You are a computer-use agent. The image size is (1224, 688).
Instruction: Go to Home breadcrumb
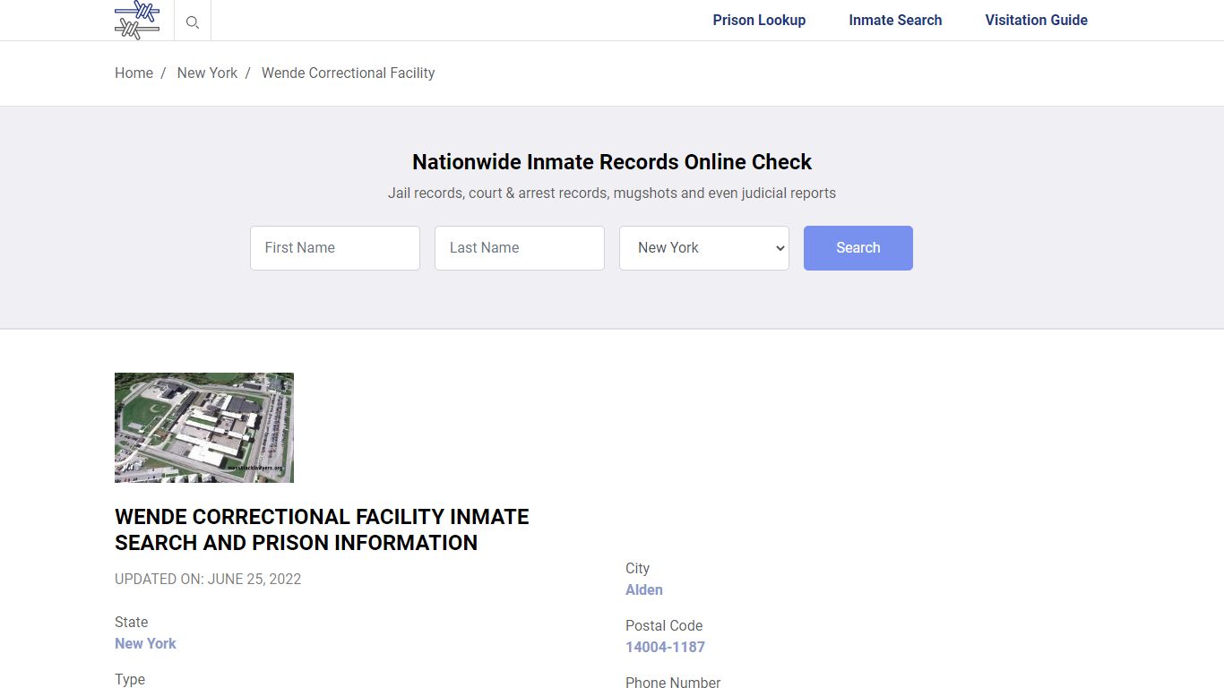pyautogui.click(x=134, y=73)
